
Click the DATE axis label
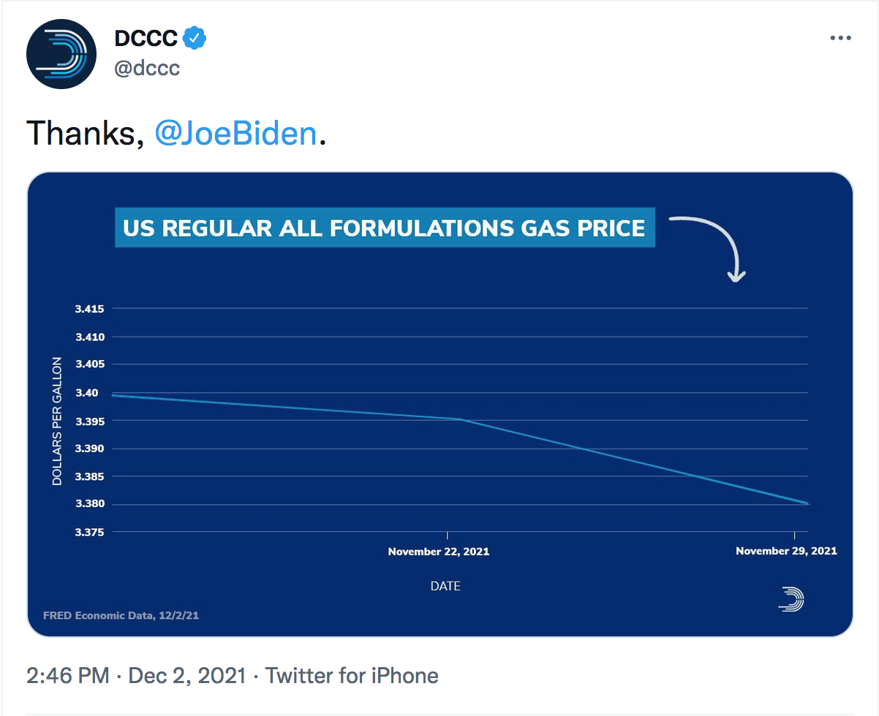tap(445, 586)
